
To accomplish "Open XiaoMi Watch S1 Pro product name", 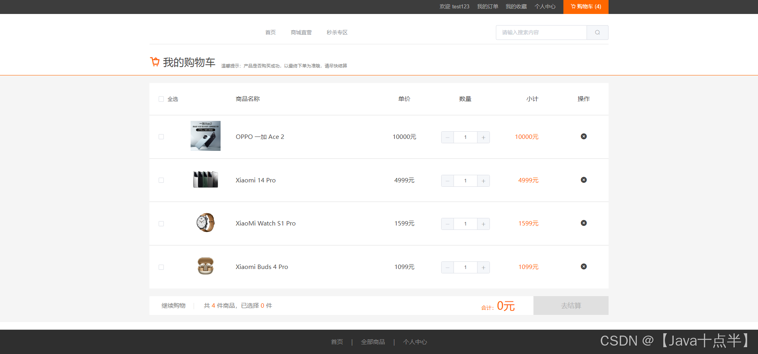I will tap(266, 223).
